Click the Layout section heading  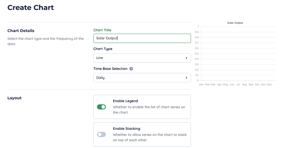(x=15, y=98)
